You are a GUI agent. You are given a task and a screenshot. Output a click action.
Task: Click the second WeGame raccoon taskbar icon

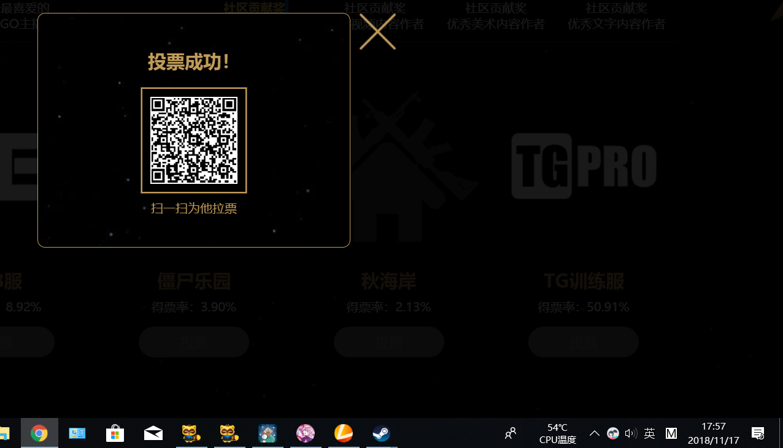(x=229, y=433)
